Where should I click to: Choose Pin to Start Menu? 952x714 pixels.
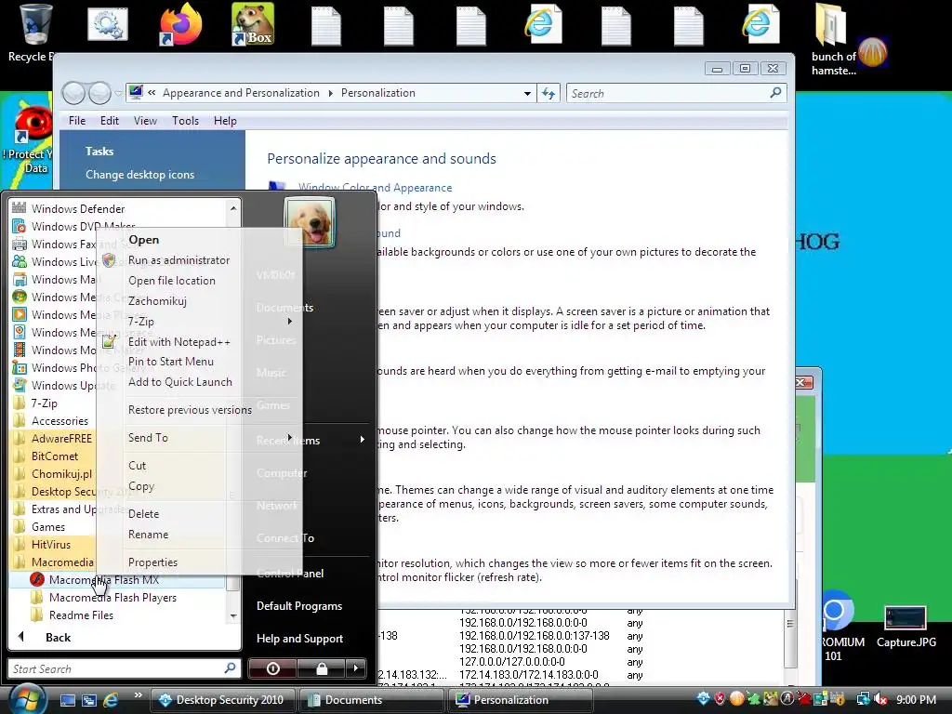(171, 362)
